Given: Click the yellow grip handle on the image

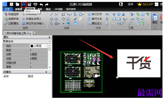Looking at the screenshot, I should point(117,77).
